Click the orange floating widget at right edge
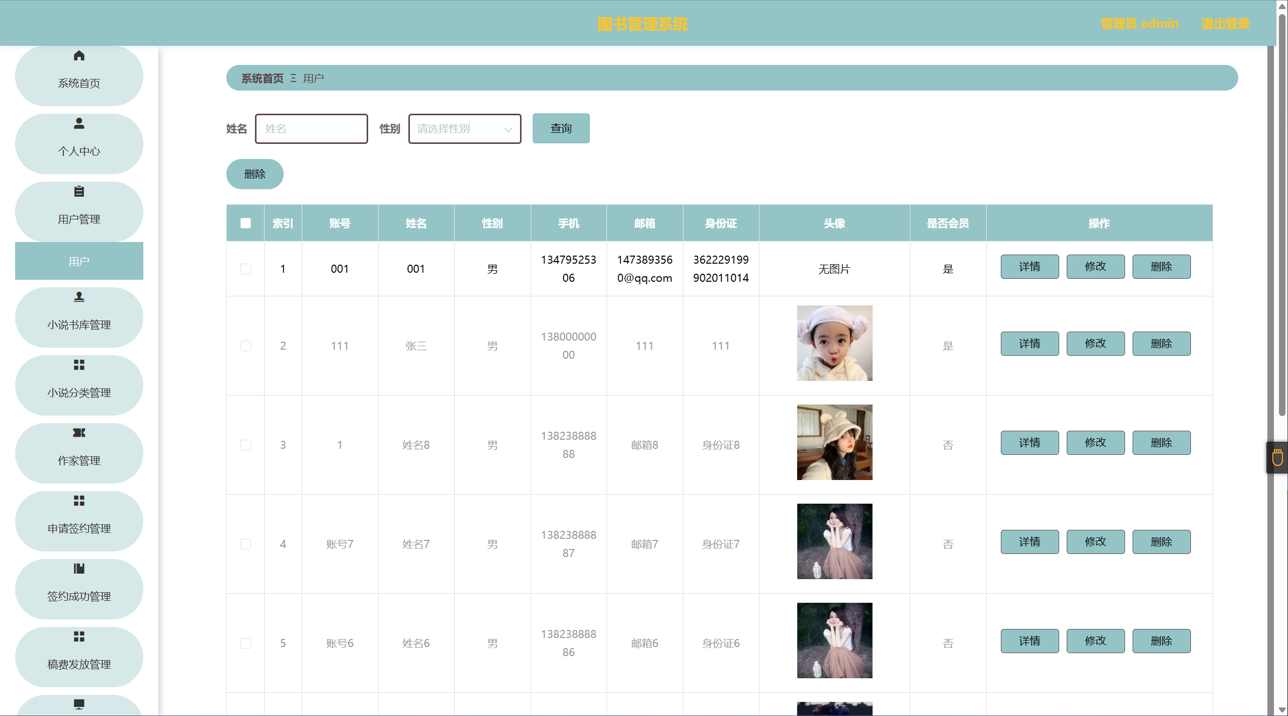The image size is (1288, 716). click(x=1277, y=458)
